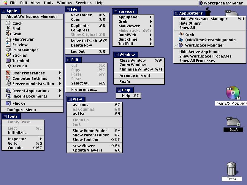The width and height of the screenshot is (247, 185).
Task: Click the Tools tear-off menu title square
Action: (5, 117)
